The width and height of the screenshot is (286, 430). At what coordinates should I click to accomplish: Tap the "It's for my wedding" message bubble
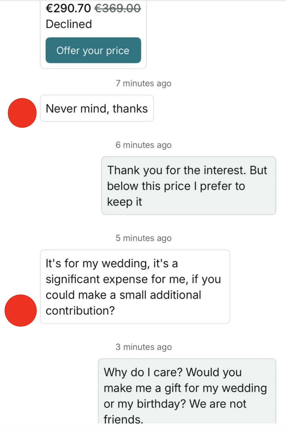135,286
